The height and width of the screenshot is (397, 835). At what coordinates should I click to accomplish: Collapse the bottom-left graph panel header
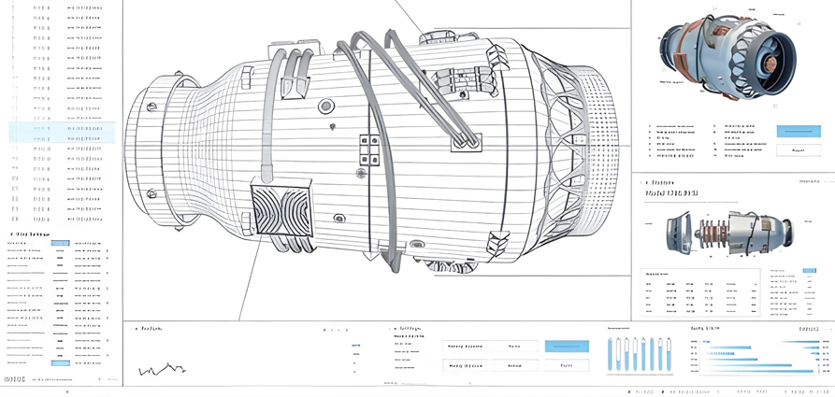click(x=134, y=330)
